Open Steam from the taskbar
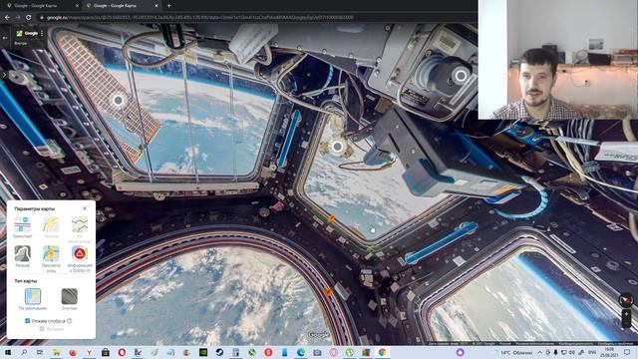 click(x=219, y=352)
